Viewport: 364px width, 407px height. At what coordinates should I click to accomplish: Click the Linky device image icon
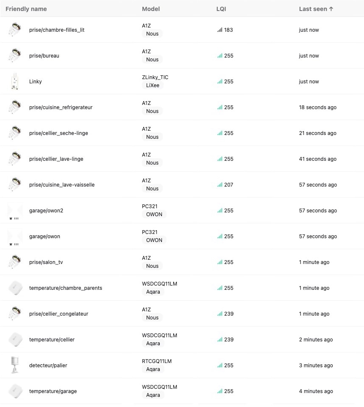tap(14, 81)
